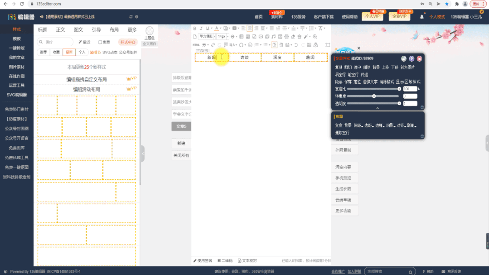Toggle italic formatting in editor toolbar
The image size is (489, 275).
click(x=201, y=29)
